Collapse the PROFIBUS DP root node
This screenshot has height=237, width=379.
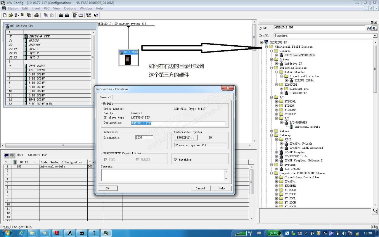click(x=261, y=42)
